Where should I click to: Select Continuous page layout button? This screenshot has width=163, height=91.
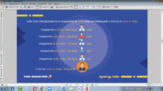click(153, 85)
